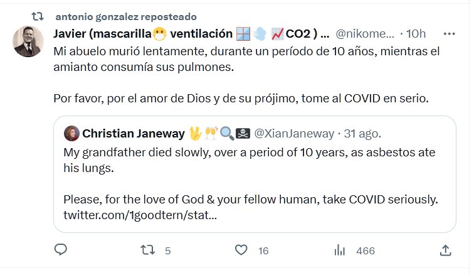Like the tweet with heart icon
This screenshot has height=275, width=474.
coord(241,250)
